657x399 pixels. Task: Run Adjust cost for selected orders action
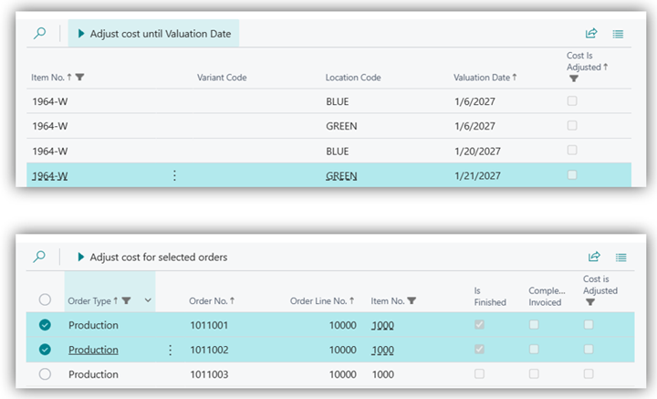click(151, 257)
